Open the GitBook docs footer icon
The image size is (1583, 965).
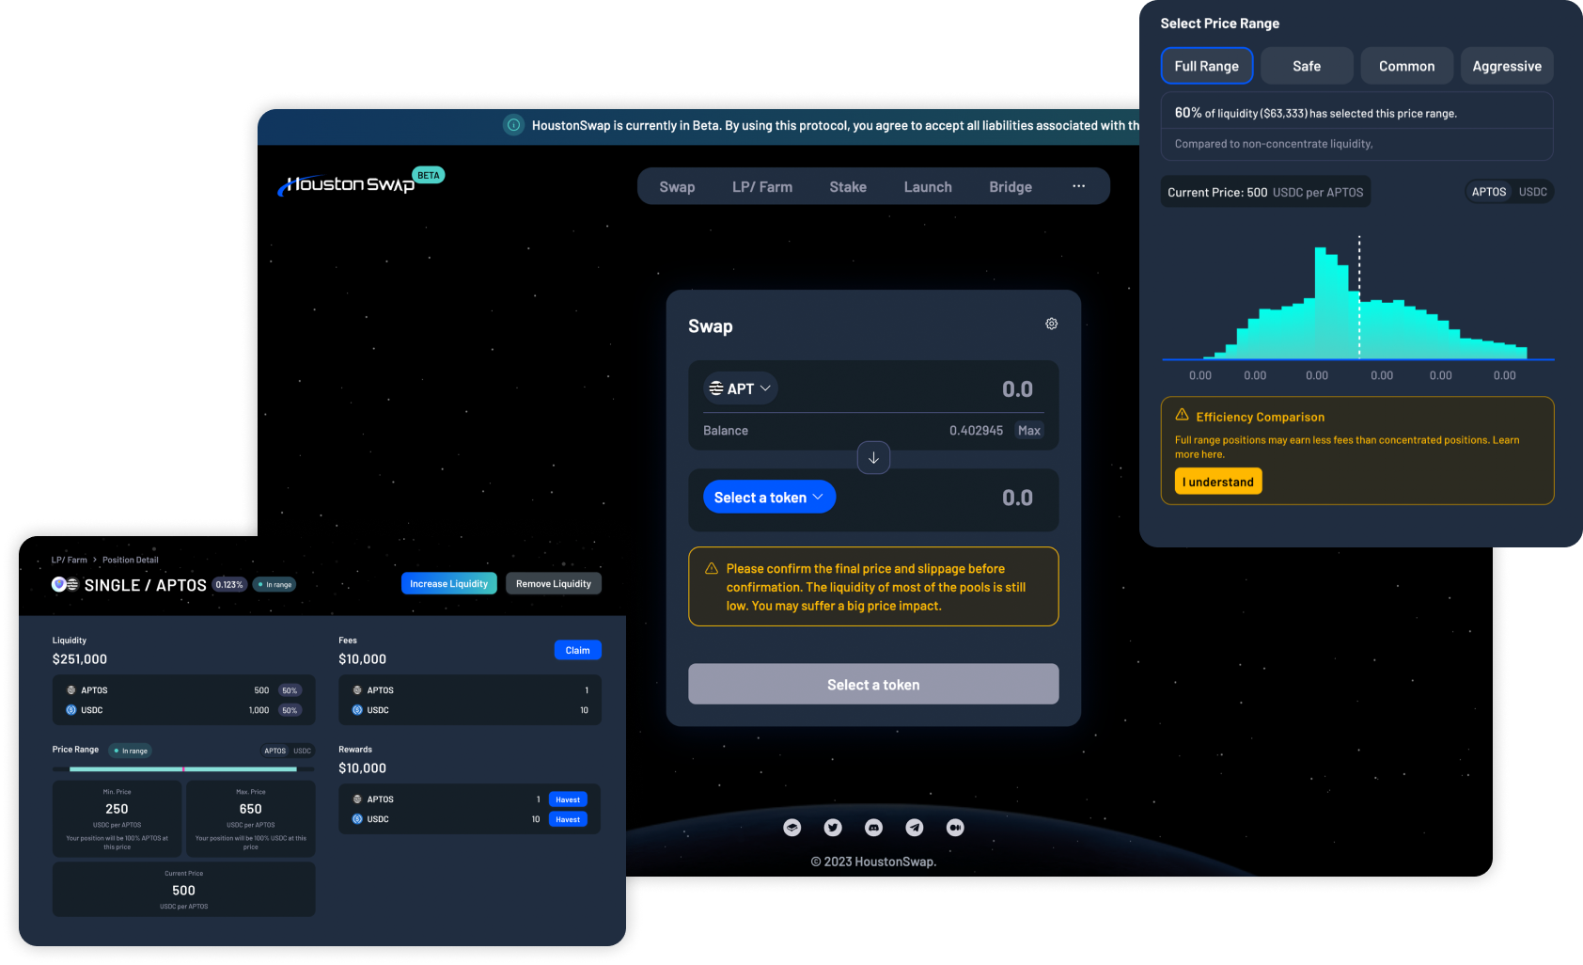pyautogui.click(x=792, y=828)
